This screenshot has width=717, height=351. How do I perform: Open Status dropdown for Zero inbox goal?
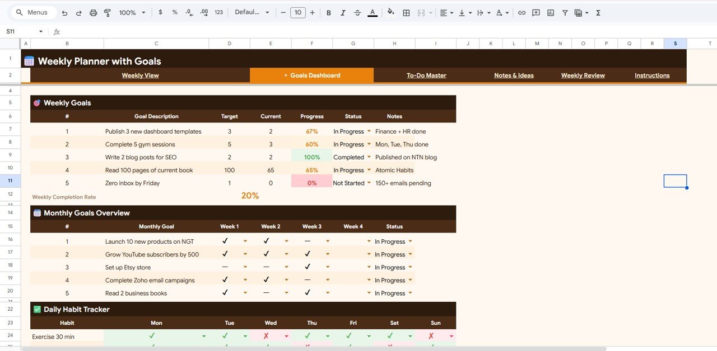click(x=369, y=183)
